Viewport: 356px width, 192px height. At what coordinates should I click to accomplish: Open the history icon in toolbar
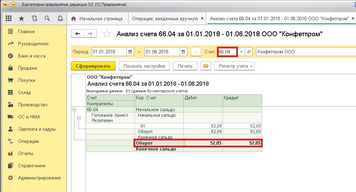tap(35, 18)
